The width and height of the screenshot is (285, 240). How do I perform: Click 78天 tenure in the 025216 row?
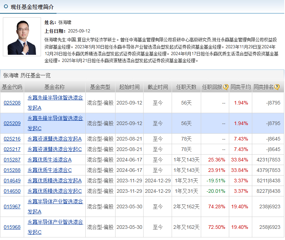pyautogui.click(x=186, y=139)
